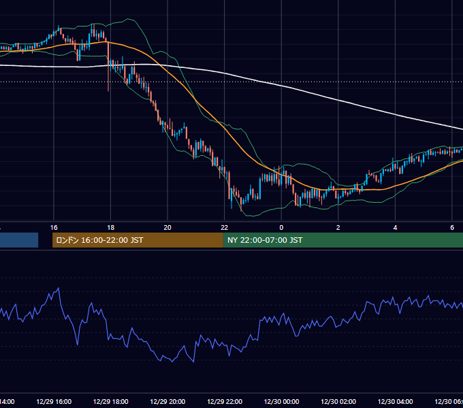The height and width of the screenshot is (408, 463).
Task: Click the "2" hour label on price chart axis
Action: (338, 227)
